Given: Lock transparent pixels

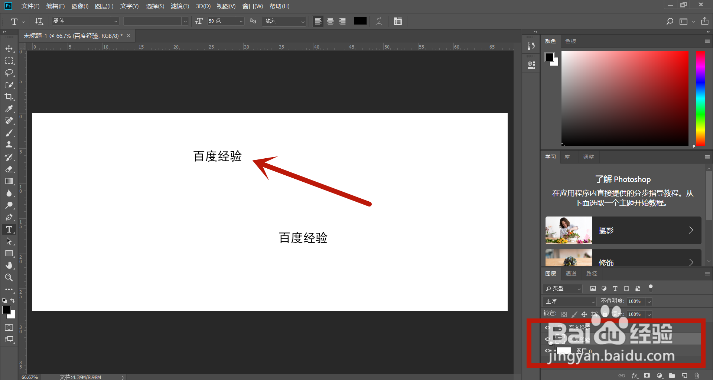Looking at the screenshot, I should [564, 314].
